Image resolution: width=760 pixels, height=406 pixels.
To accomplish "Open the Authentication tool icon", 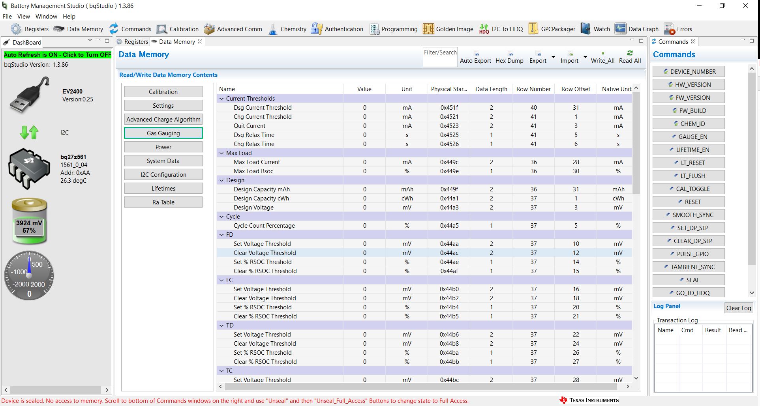I will click(x=316, y=29).
